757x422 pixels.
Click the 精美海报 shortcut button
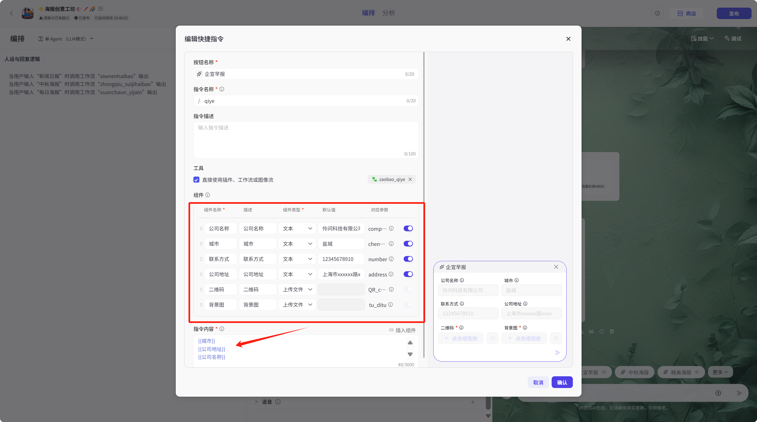pyautogui.click(x=681, y=372)
